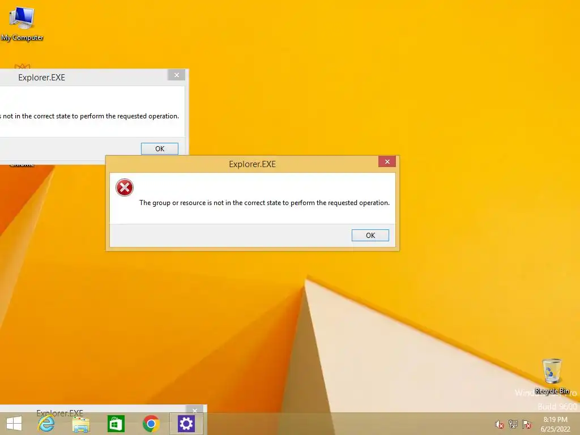
Task: Close the background Explorer.EXE dialog at top left
Action: coord(177,75)
